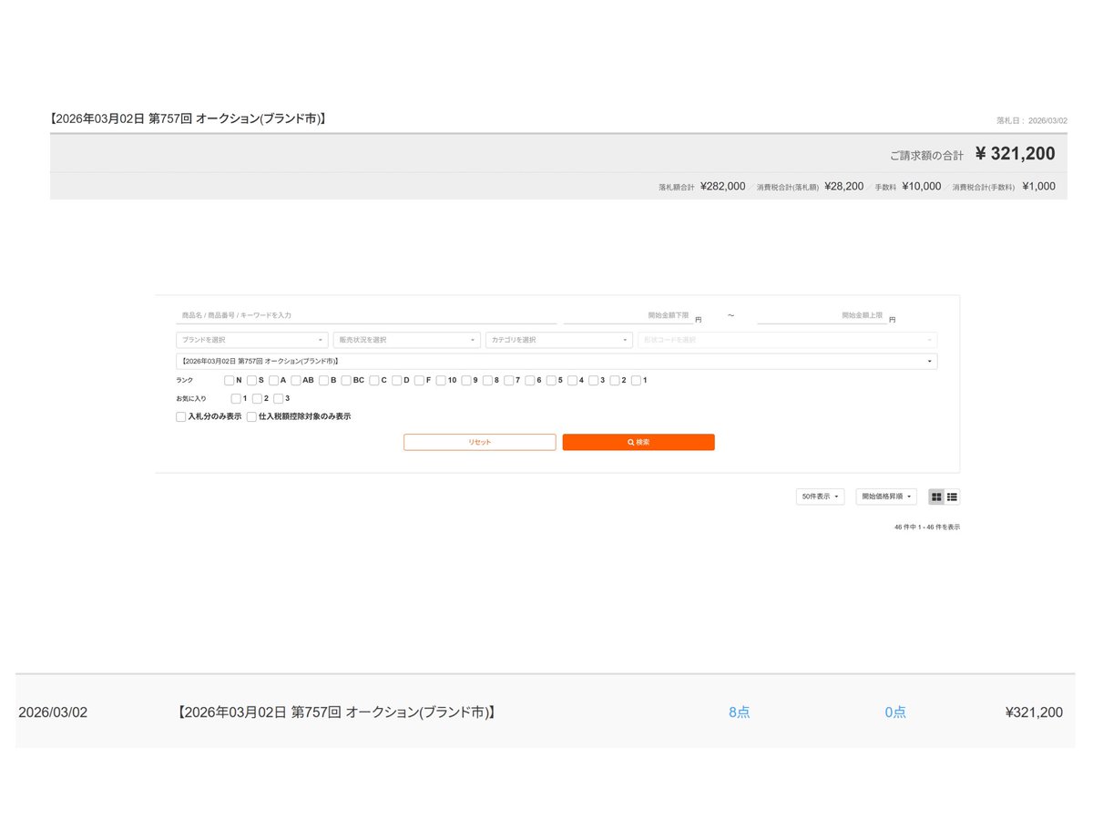This screenshot has width=1093, height=820.
Task: Check the rank 4 checkbox
Action: 573,380
